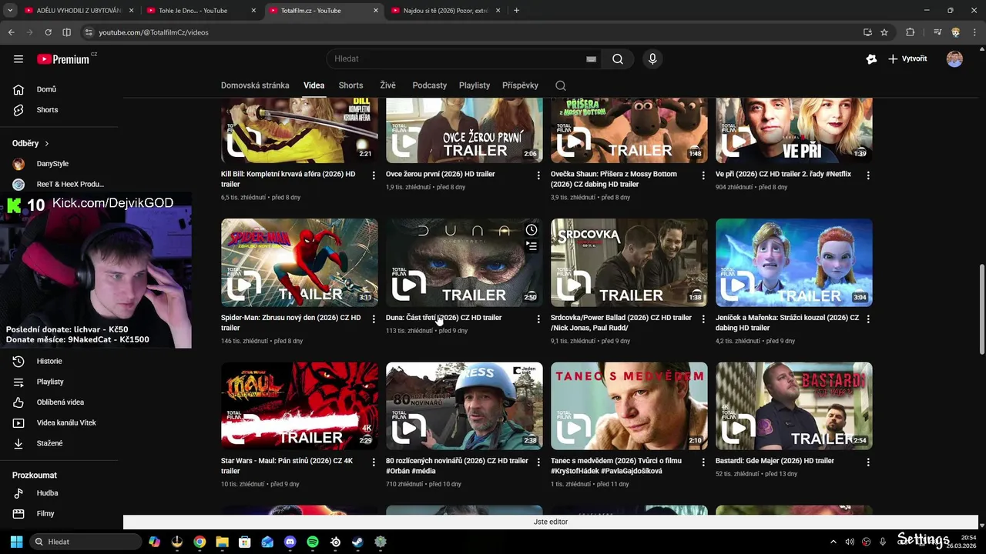Open the 'Ve při (2026) CZ HD trailer' title

point(783,174)
